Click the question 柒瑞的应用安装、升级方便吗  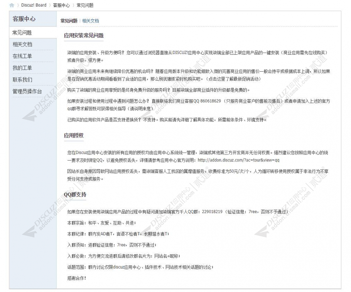pyautogui.click(x=96, y=53)
